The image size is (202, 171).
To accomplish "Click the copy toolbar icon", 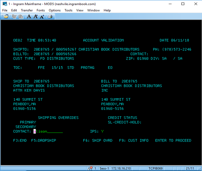I will (14, 17).
